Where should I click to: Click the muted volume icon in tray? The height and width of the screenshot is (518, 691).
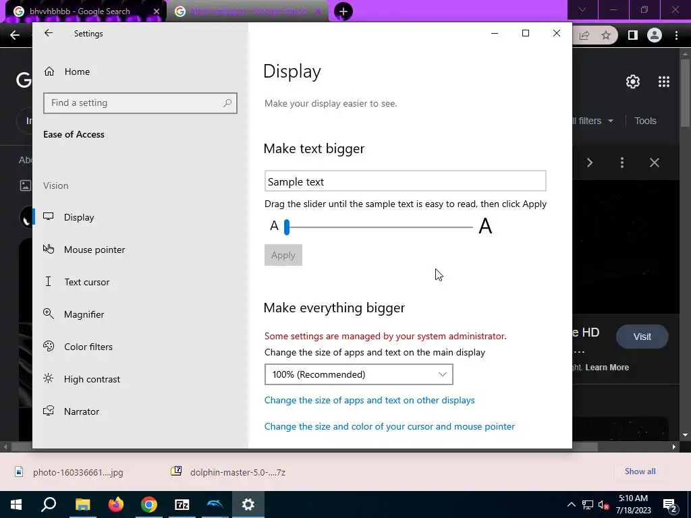[603, 505]
